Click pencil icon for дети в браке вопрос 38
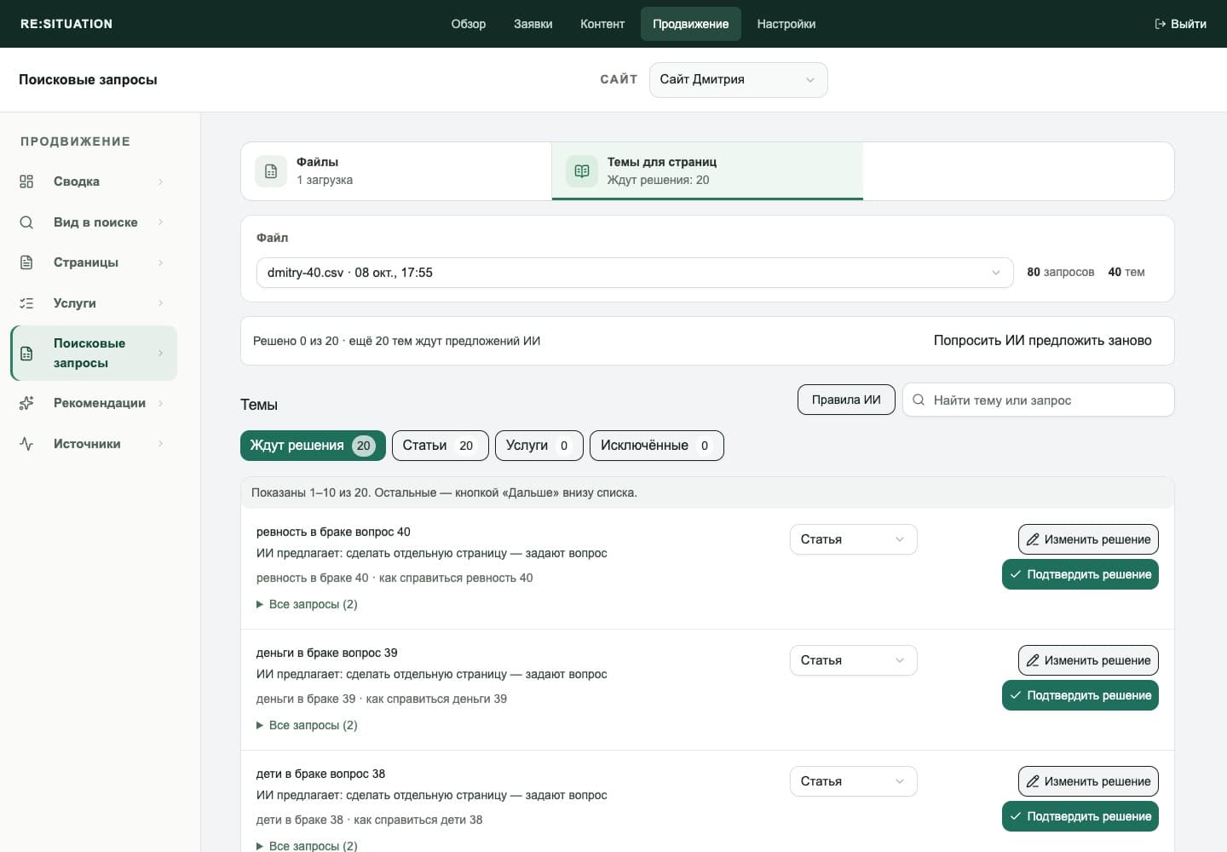 pyautogui.click(x=1033, y=781)
